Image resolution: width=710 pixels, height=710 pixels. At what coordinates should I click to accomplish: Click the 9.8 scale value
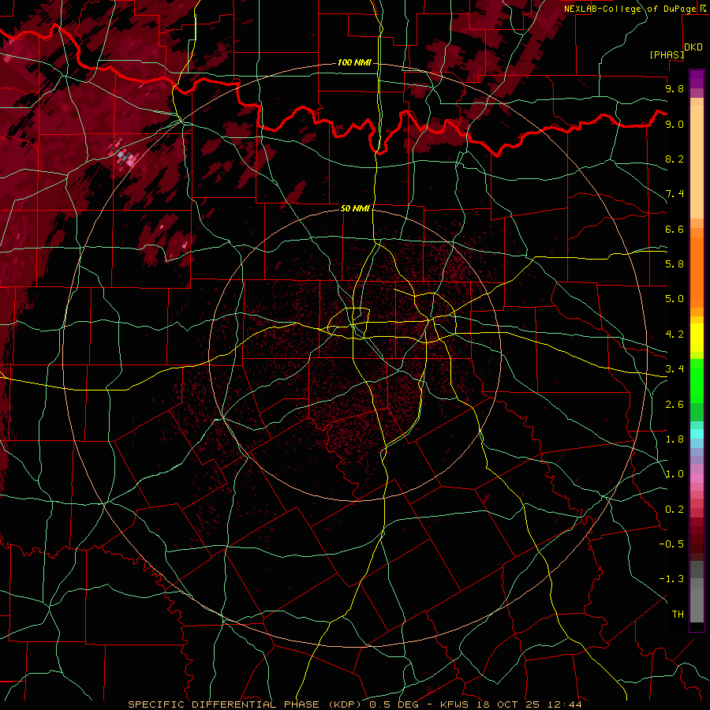tap(674, 88)
